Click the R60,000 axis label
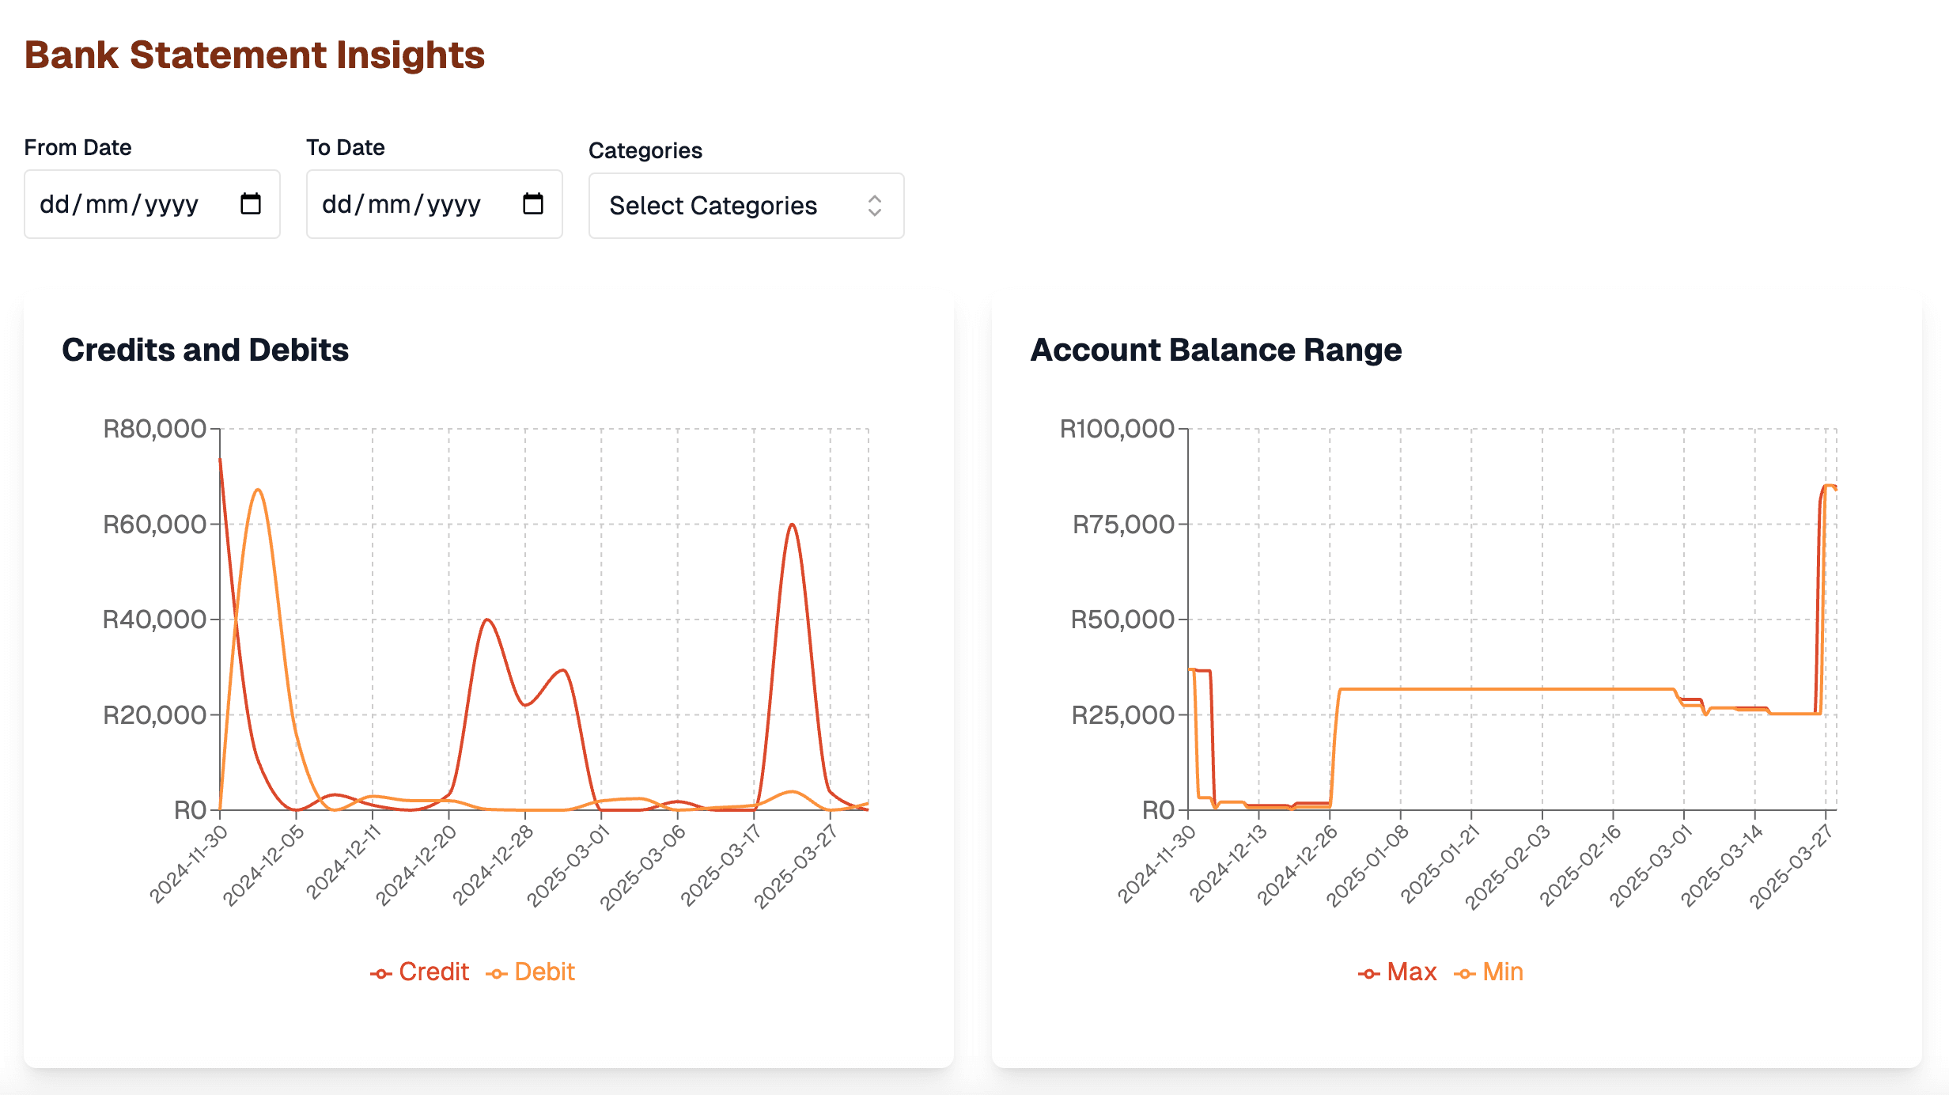The height and width of the screenshot is (1095, 1949). pos(155,524)
